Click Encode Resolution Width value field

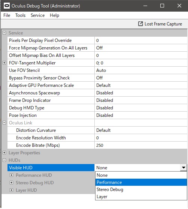pos(141,138)
